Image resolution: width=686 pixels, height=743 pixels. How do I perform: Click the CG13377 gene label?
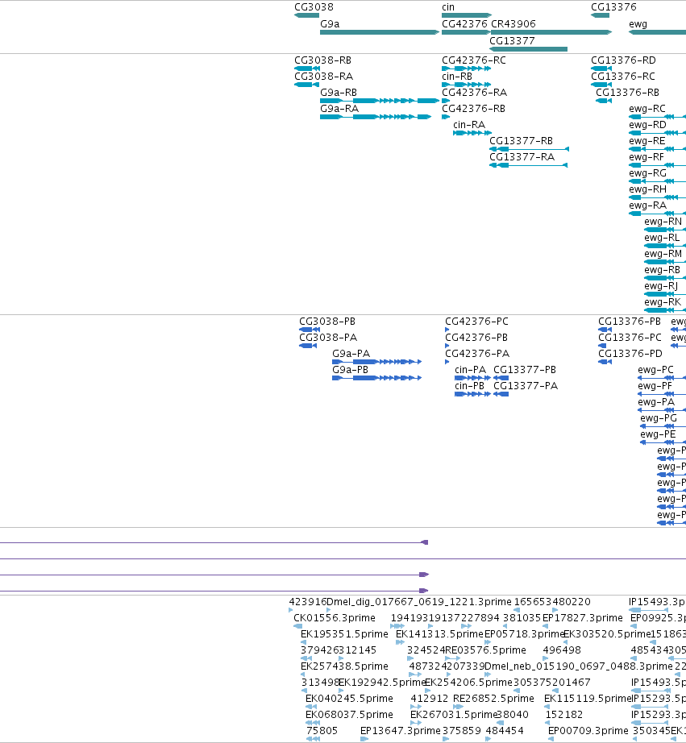(512, 41)
